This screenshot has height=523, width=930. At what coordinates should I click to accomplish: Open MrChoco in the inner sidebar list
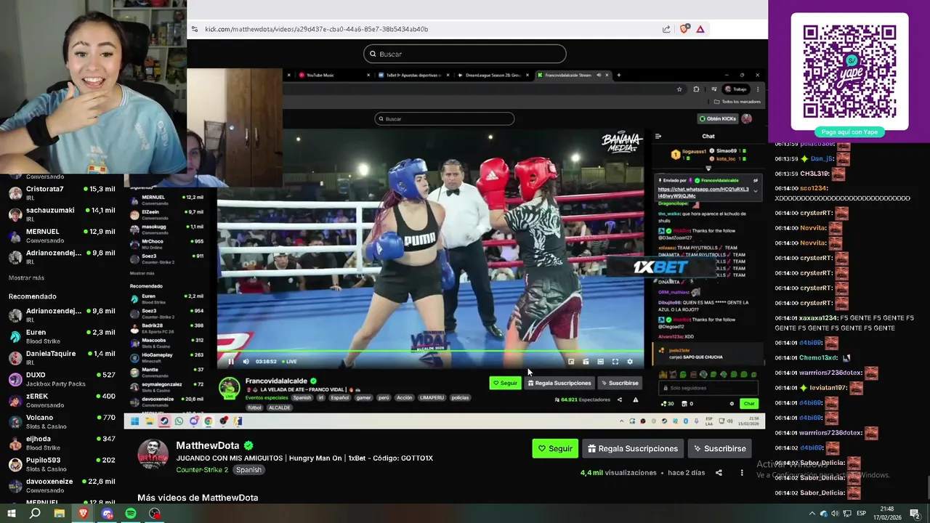point(167,243)
